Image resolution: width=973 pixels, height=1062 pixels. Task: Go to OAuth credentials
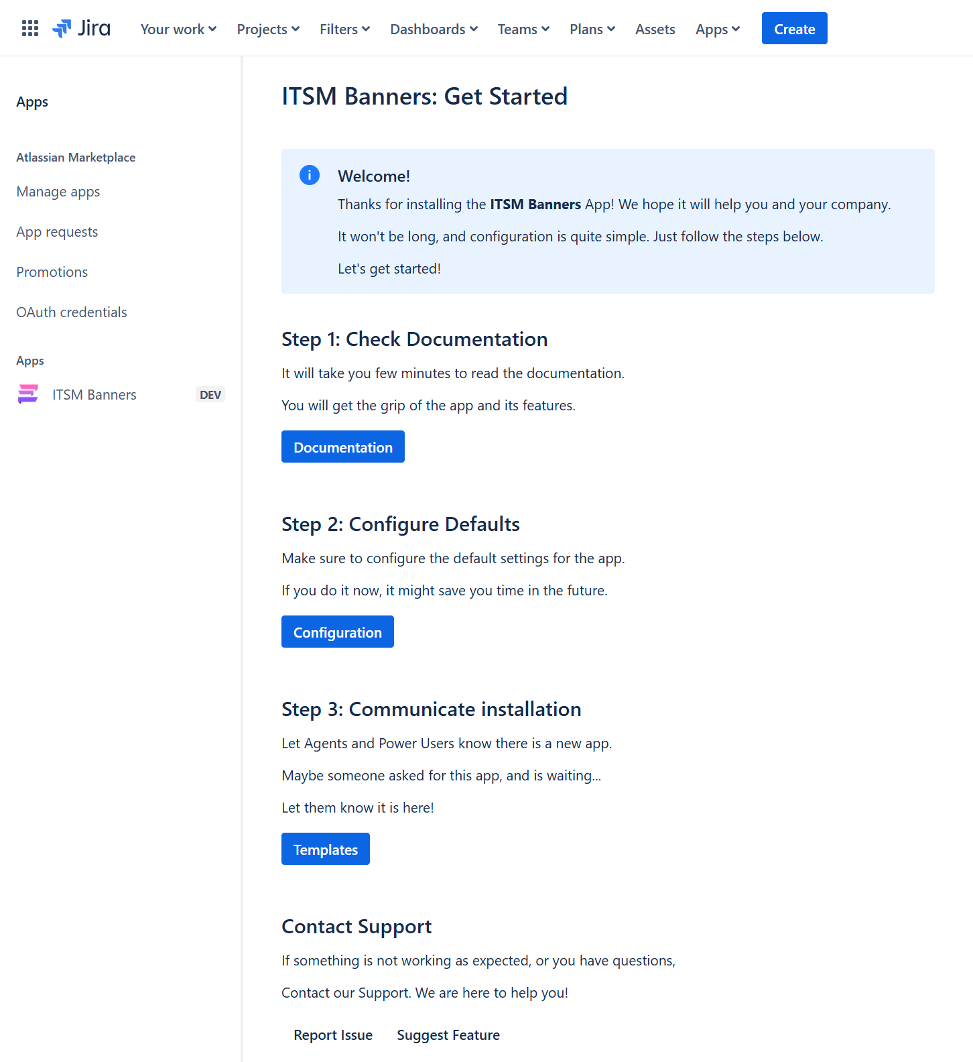pyautogui.click(x=72, y=312)
